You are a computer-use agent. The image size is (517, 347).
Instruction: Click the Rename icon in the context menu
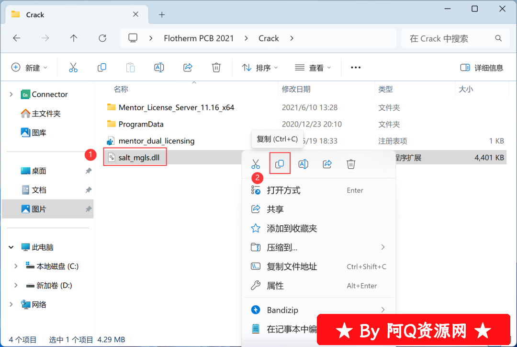click(303, 164)
